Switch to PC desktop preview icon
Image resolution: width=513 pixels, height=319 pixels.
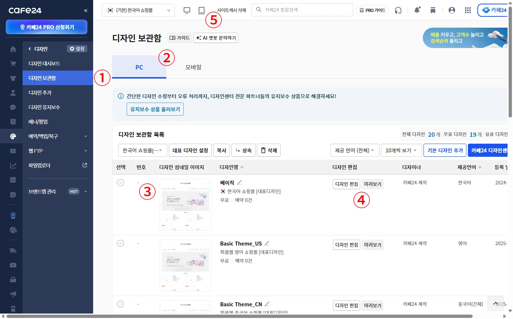pyautogui.click(x=187, y=10)
